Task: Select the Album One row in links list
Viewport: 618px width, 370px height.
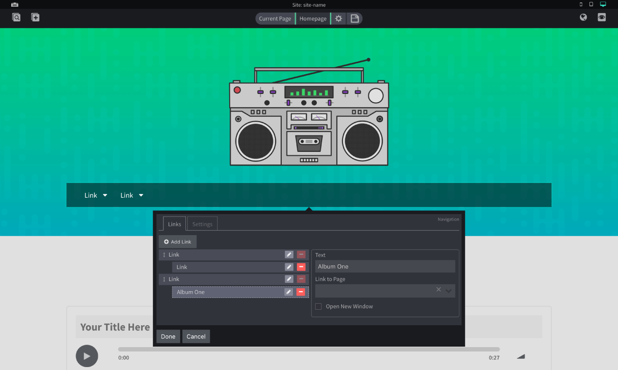Action: 240,292
